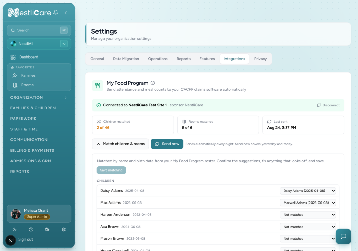Screen dimensions: 358x251
Task: Toggle dark mode moon icon
Action: [x=15, y=230]
